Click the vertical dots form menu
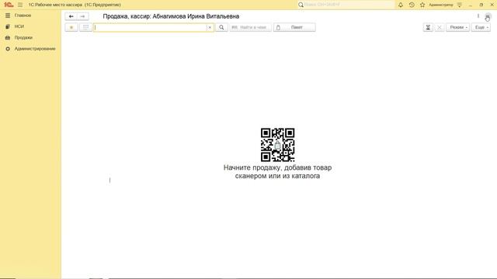This screenshot has width=497, height=279. pos(478,16)
